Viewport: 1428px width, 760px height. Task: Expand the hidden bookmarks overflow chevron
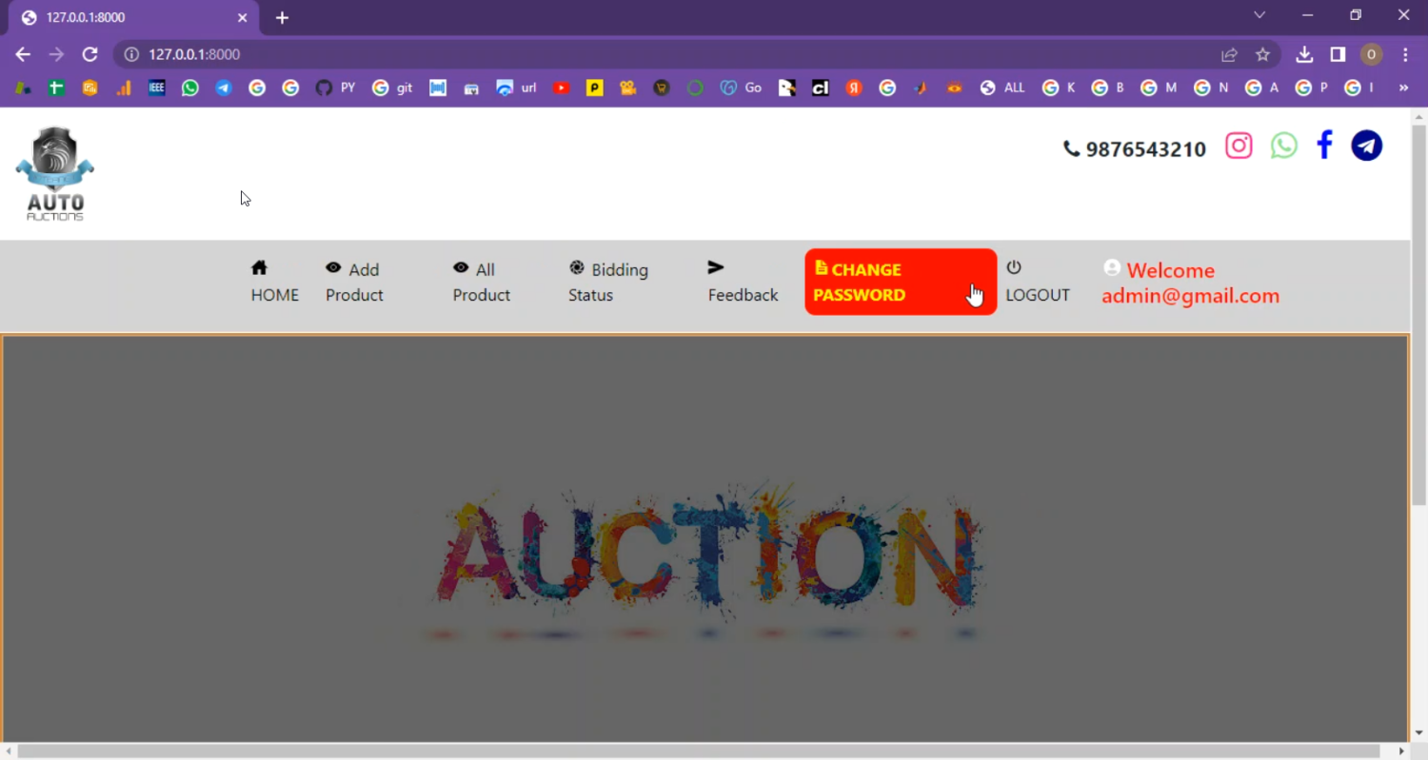(x=1402, y=88)
